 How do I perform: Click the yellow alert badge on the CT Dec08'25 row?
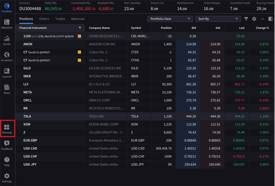pos(79,52)
